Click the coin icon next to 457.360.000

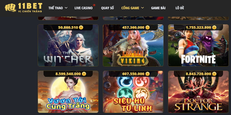pos(148,27)
